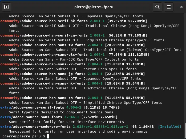Viewport: 186px width, 139px height.
Task: Click size text [28.68MiB 38.04MiB]
Action: pos(125,84)
